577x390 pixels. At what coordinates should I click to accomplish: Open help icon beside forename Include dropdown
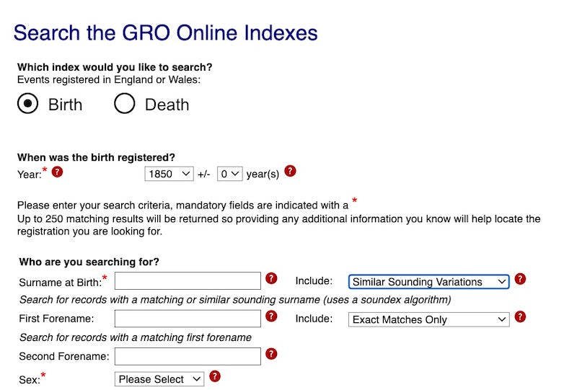click(x=520, y=316)
